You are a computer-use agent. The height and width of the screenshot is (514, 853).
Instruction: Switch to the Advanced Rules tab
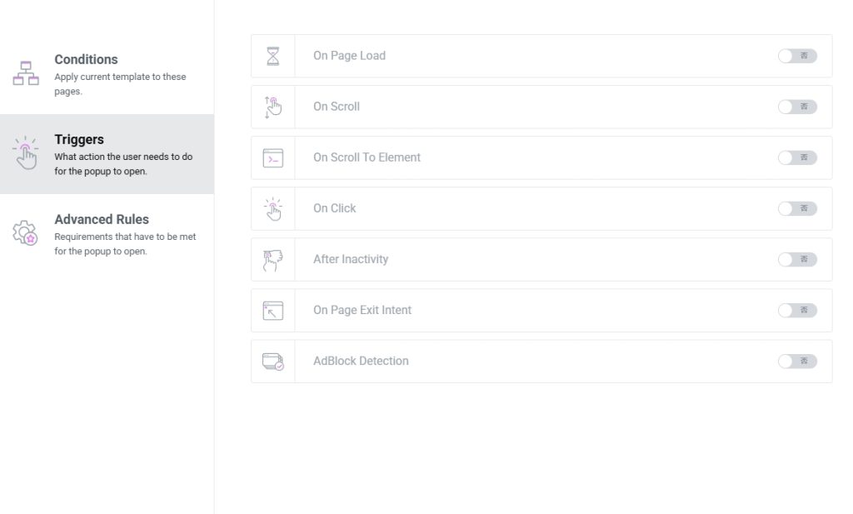[x=107, y=234]
